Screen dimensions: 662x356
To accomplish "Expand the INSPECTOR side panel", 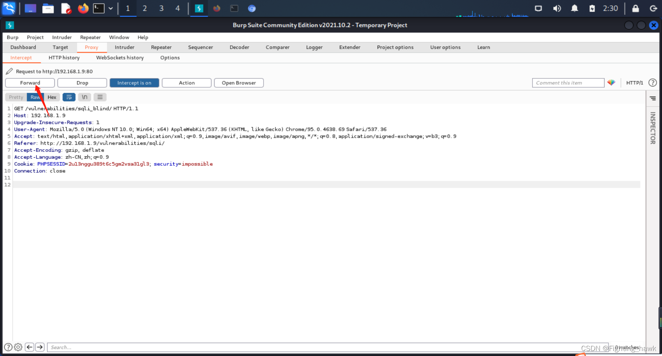I will click(x=653, y=128).
